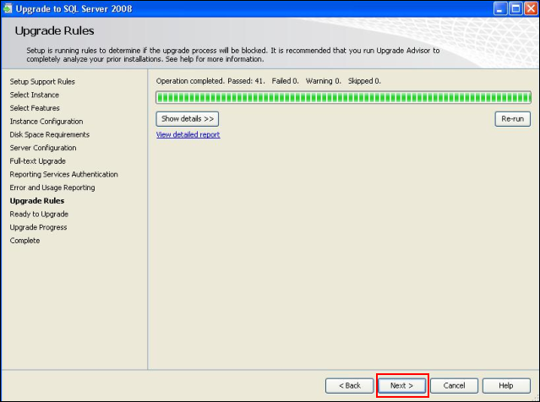540x402 pixels.
Task: Close the Upgrade to SQL Server window
Action: [x=531, y=8]
